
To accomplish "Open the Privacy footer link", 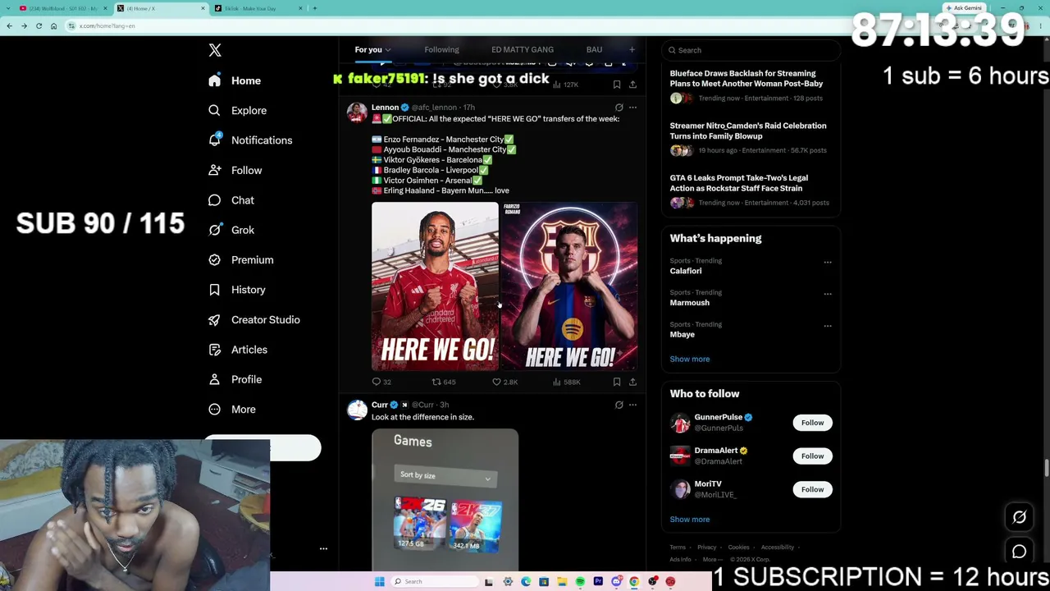I will point(707,547).
